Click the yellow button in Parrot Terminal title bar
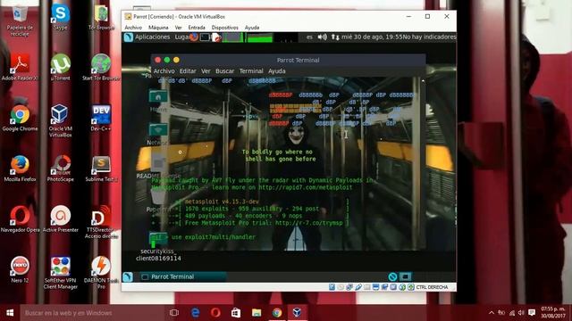572x321 pixels. [177, 60]
